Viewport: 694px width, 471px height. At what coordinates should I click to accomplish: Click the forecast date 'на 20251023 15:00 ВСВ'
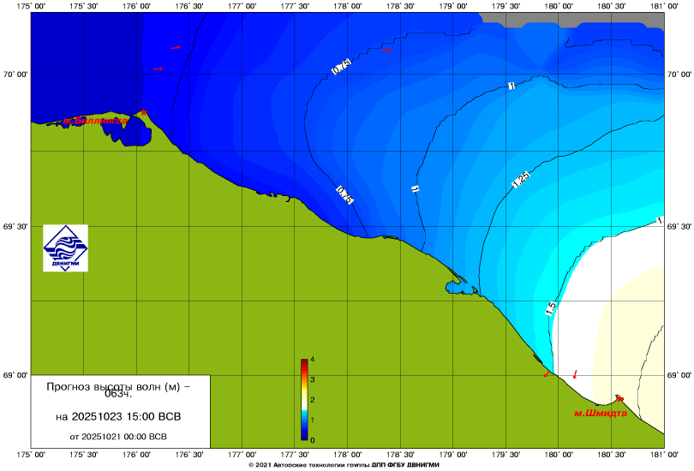point(117,417)
